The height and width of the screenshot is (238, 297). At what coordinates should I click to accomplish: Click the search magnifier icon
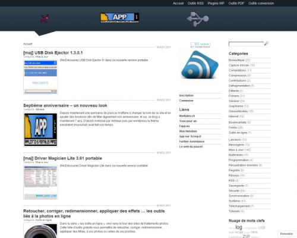tap(267, 43)
